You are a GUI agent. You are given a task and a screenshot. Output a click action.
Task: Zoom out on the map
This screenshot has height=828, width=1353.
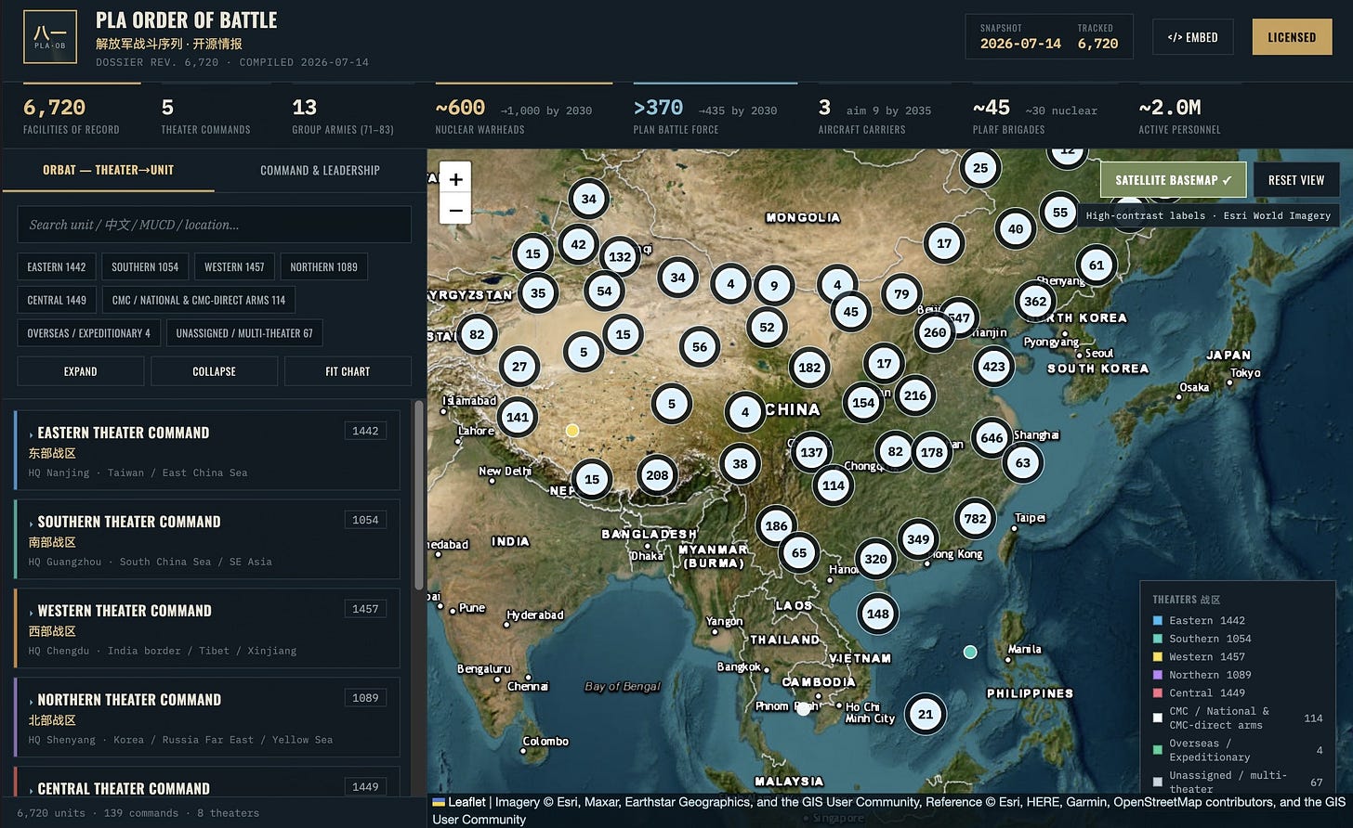tap(455, 210)
